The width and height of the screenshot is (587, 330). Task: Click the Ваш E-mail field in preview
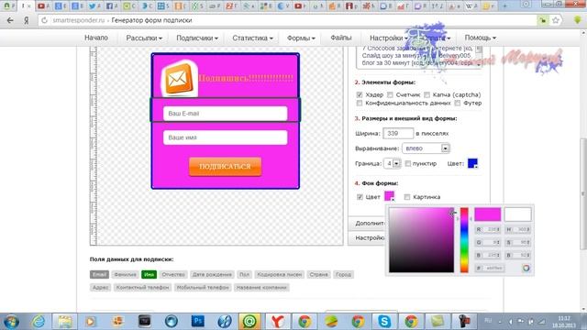[x=225, y=114]
